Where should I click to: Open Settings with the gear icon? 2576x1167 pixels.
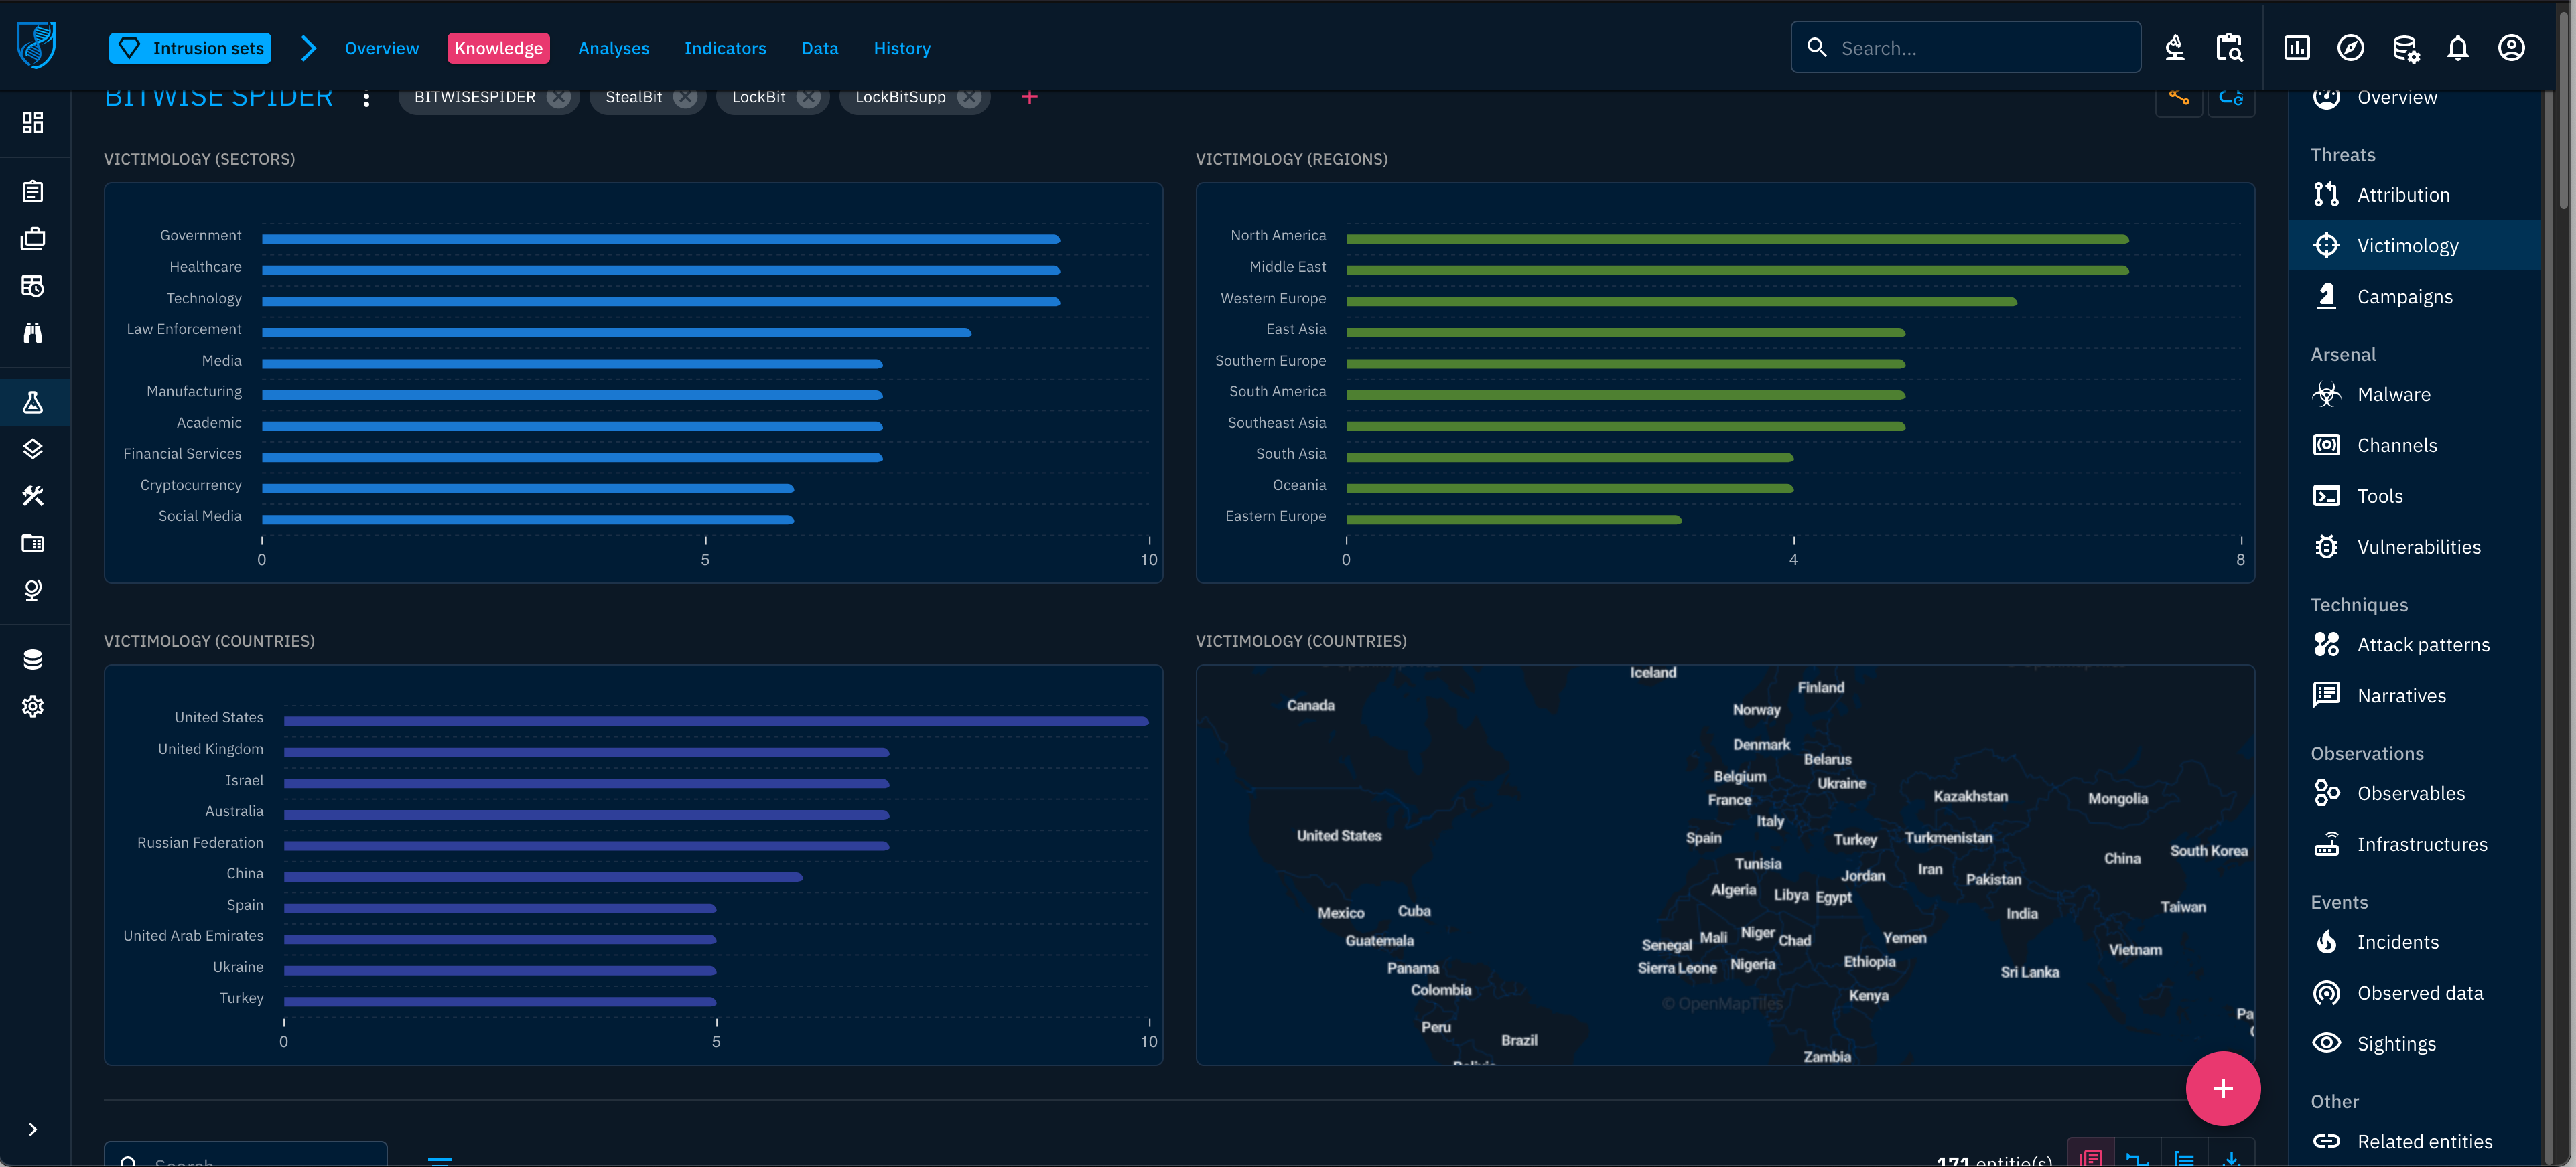[33, 706]
